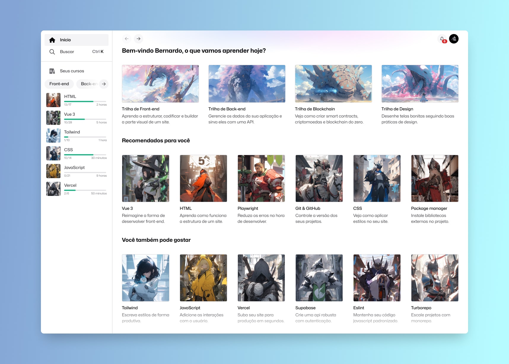Open Buscar search field

77,52
